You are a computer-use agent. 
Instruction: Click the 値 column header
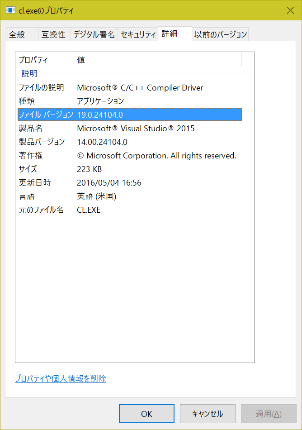(x=158, y=60)
